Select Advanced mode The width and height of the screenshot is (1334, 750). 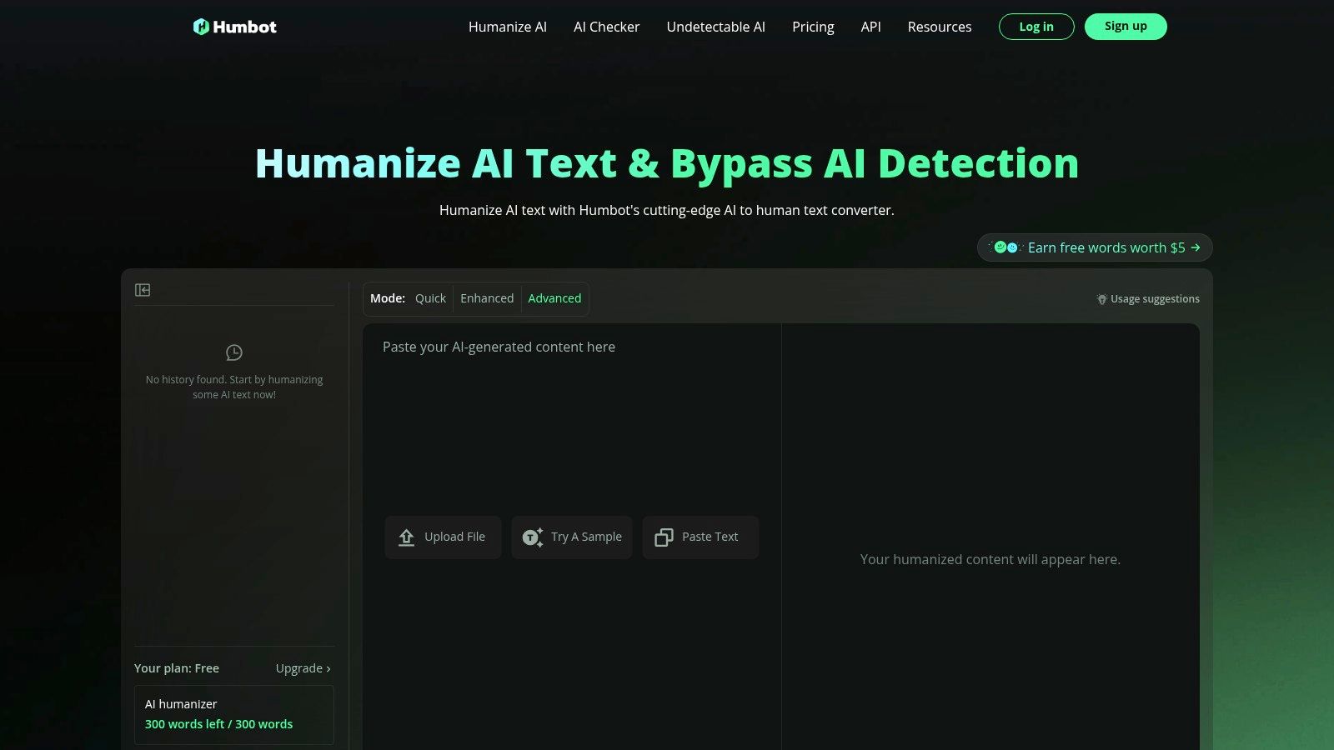pyautogui.click(x=554, y=298)
